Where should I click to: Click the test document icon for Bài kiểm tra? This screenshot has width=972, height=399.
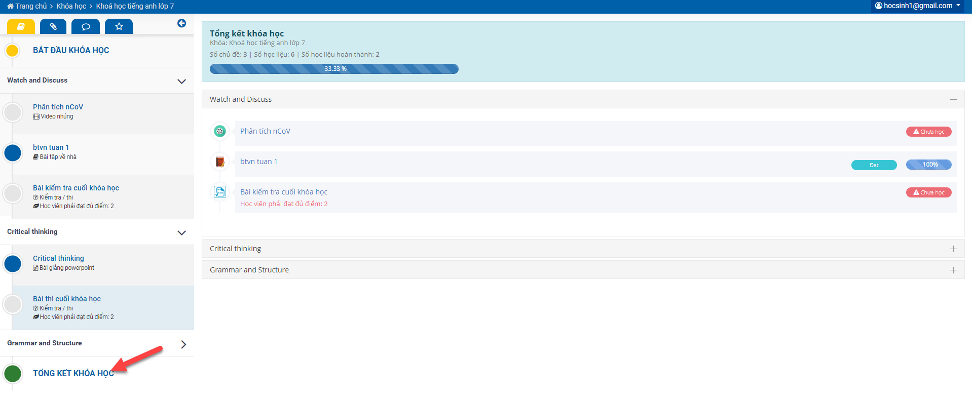point(219,192)
